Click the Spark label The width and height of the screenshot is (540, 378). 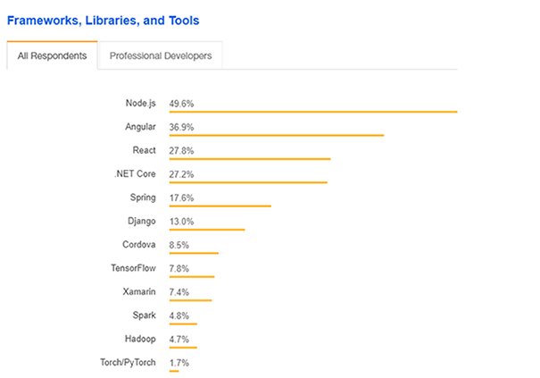(145, 315)
